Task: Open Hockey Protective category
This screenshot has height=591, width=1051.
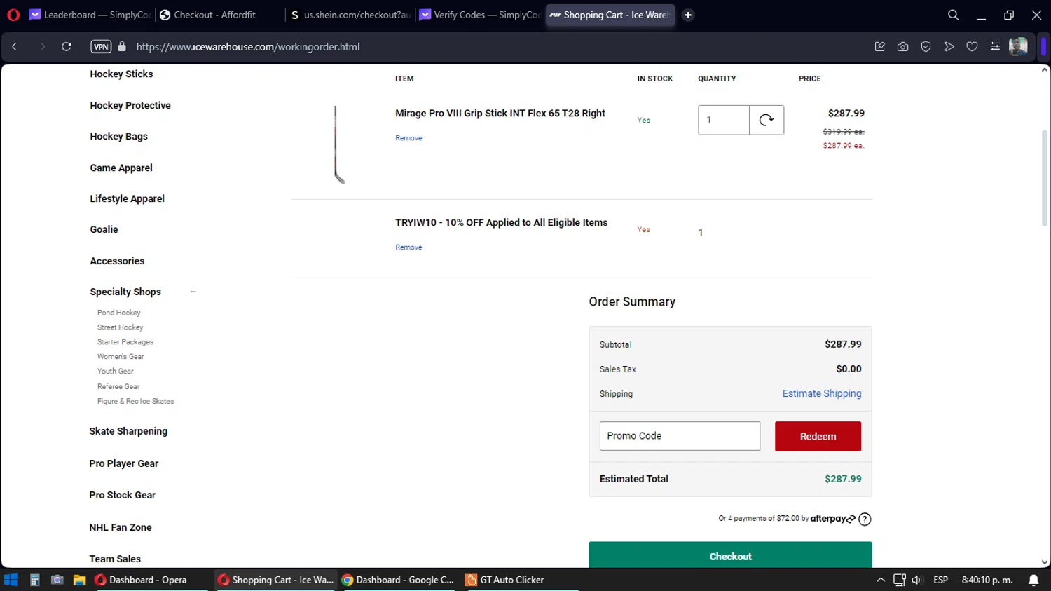Action: 130,106
